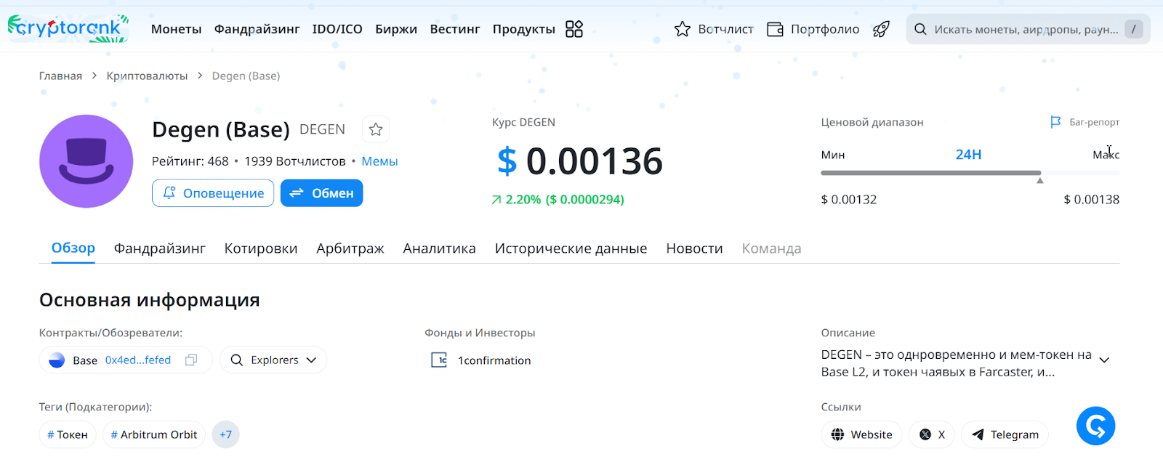
Task: Focus the search coins input field
Action: point(1025,29)
